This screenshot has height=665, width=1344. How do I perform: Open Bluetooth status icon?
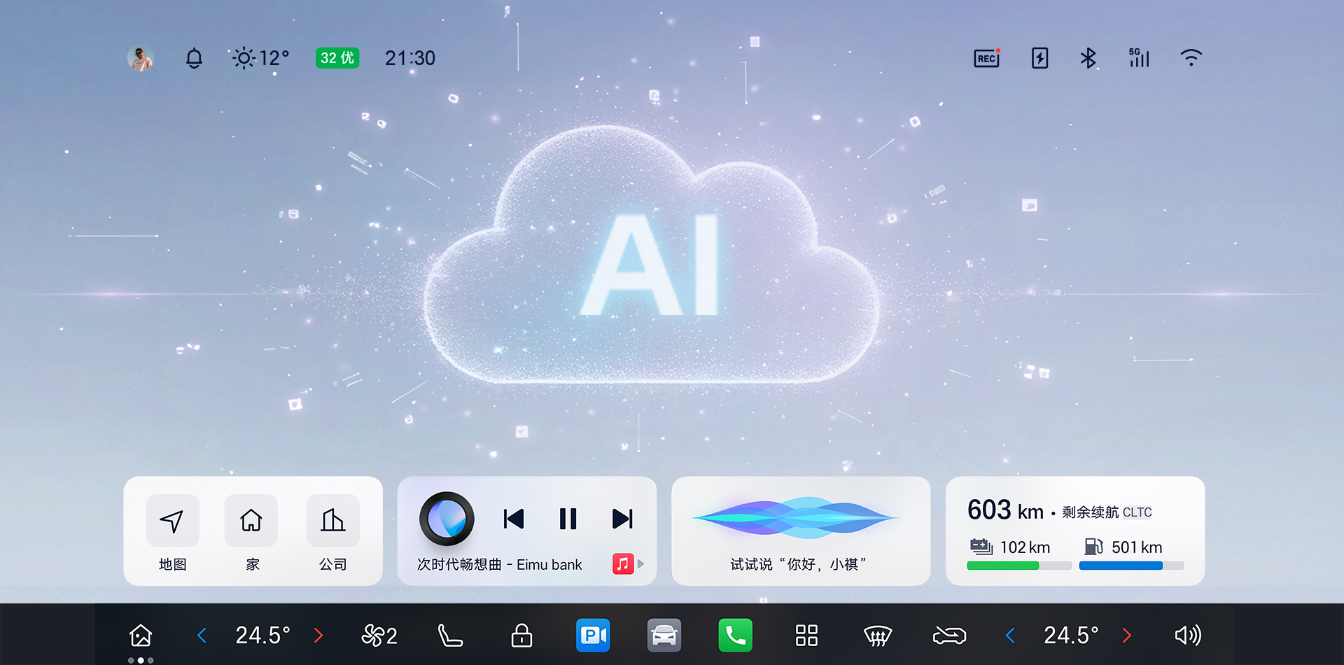(x=1088, y=58)
